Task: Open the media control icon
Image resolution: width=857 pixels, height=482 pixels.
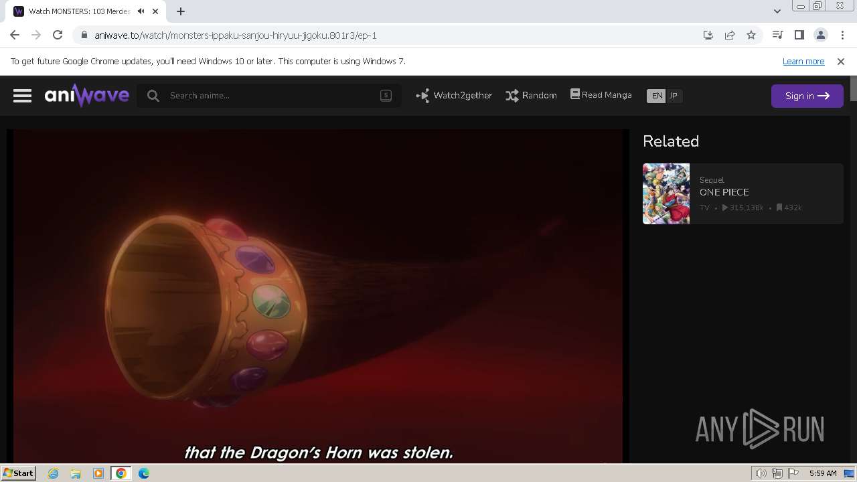Action: click(777, 35)
